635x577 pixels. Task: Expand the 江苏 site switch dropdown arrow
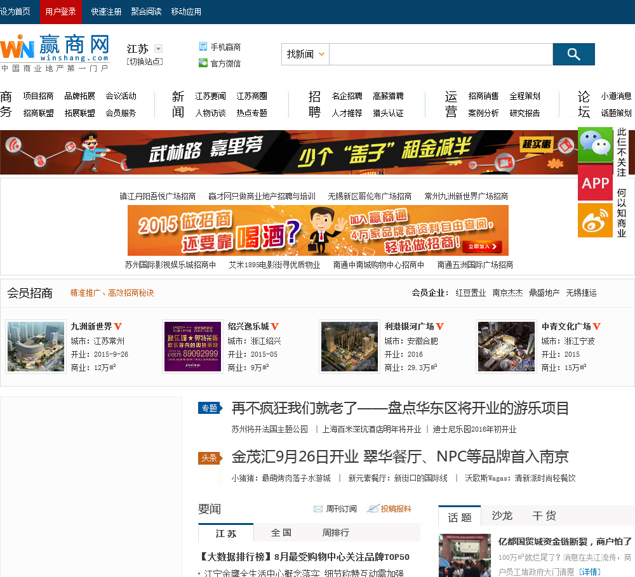[159, 49]
